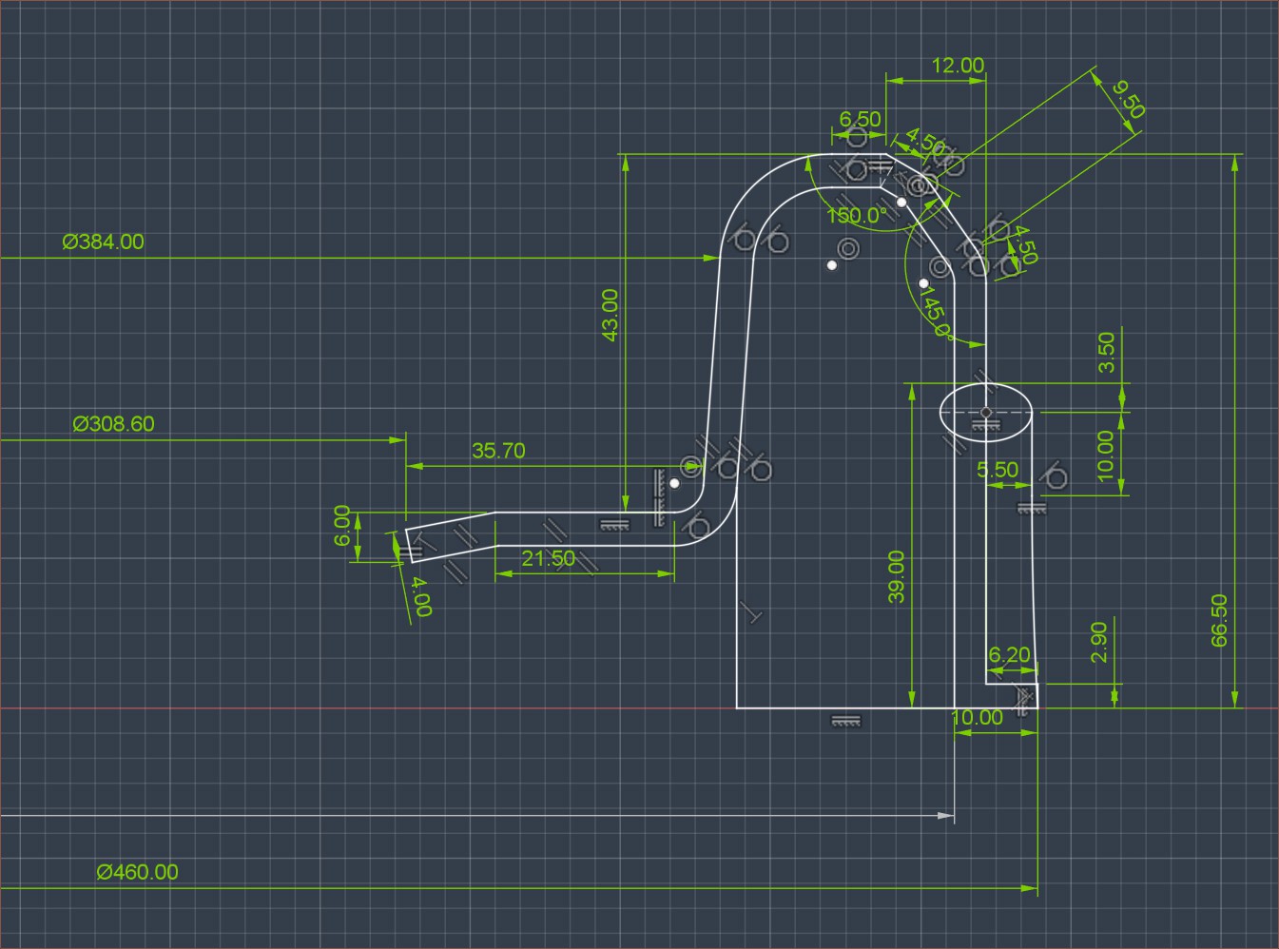The width and height of the screenshot is (1279, 949).
Task: Click the Ø308.60 diameter dimension text
Action: 113,424
